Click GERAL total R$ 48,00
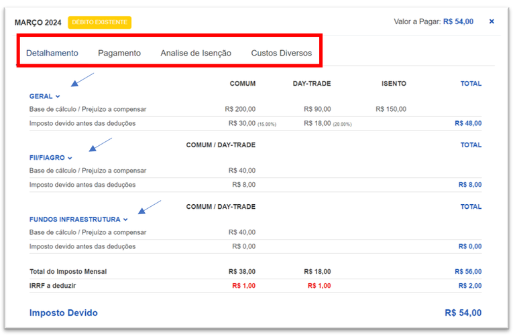515x336 pixels. 468,123
